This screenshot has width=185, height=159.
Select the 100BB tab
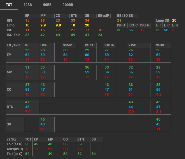pos(68,5)
